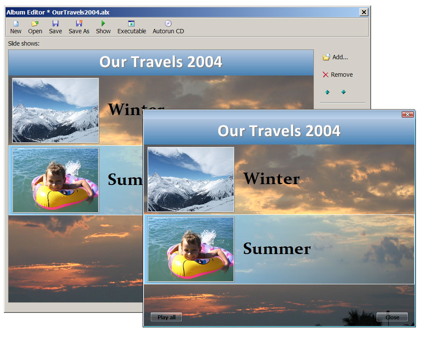This screenshot has width=427, height=341.
Task: Select the Summer swimming thumbnail in the editor
Action: tap(56, 180)
